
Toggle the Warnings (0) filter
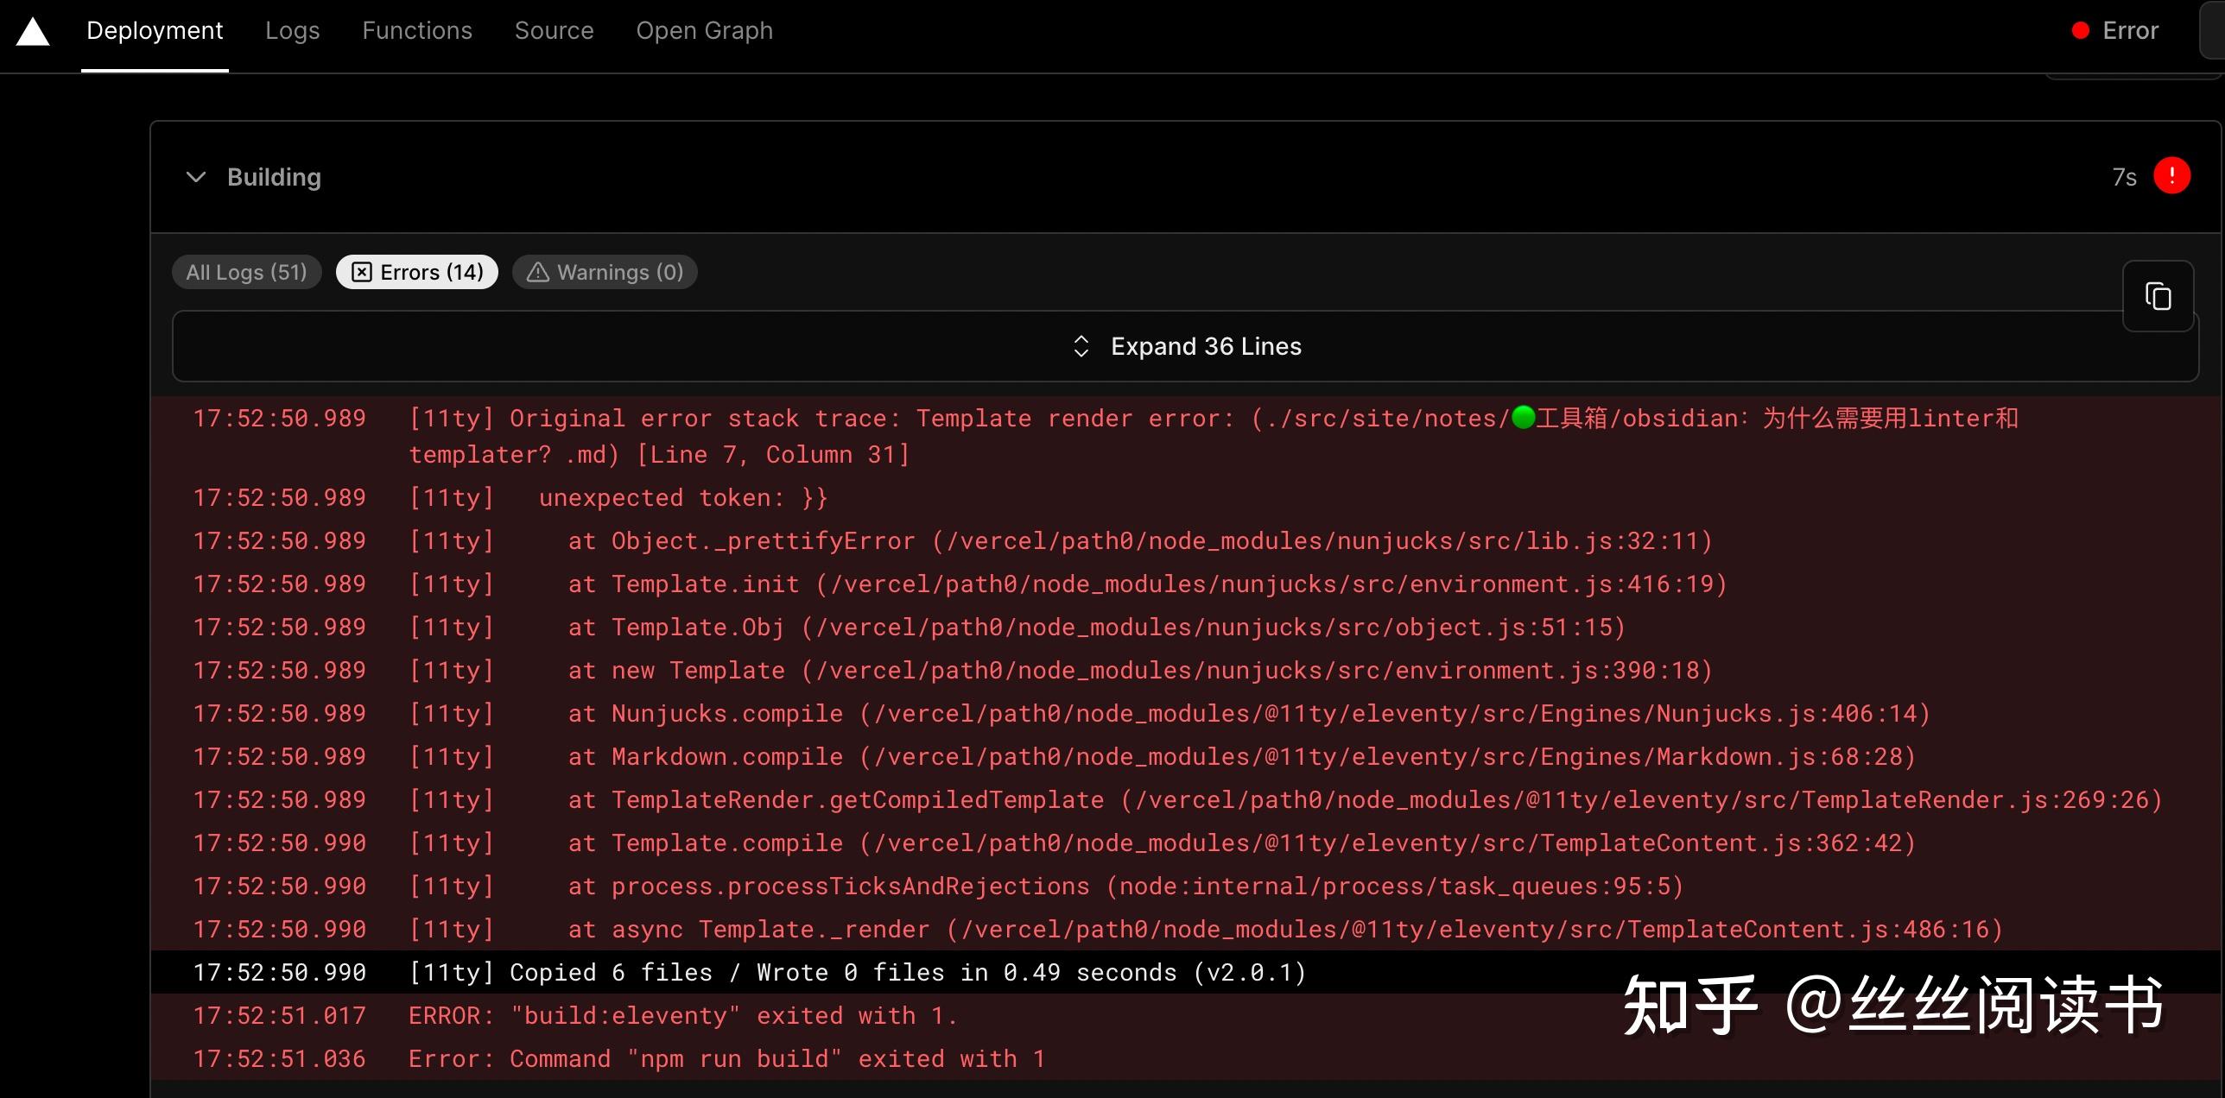[619, 272]
